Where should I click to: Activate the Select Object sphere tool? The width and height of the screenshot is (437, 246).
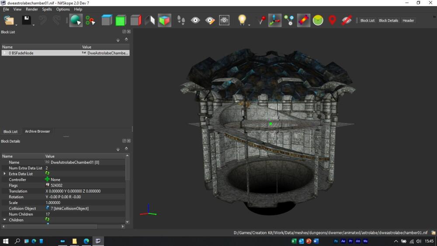click(x=76, y=21)
